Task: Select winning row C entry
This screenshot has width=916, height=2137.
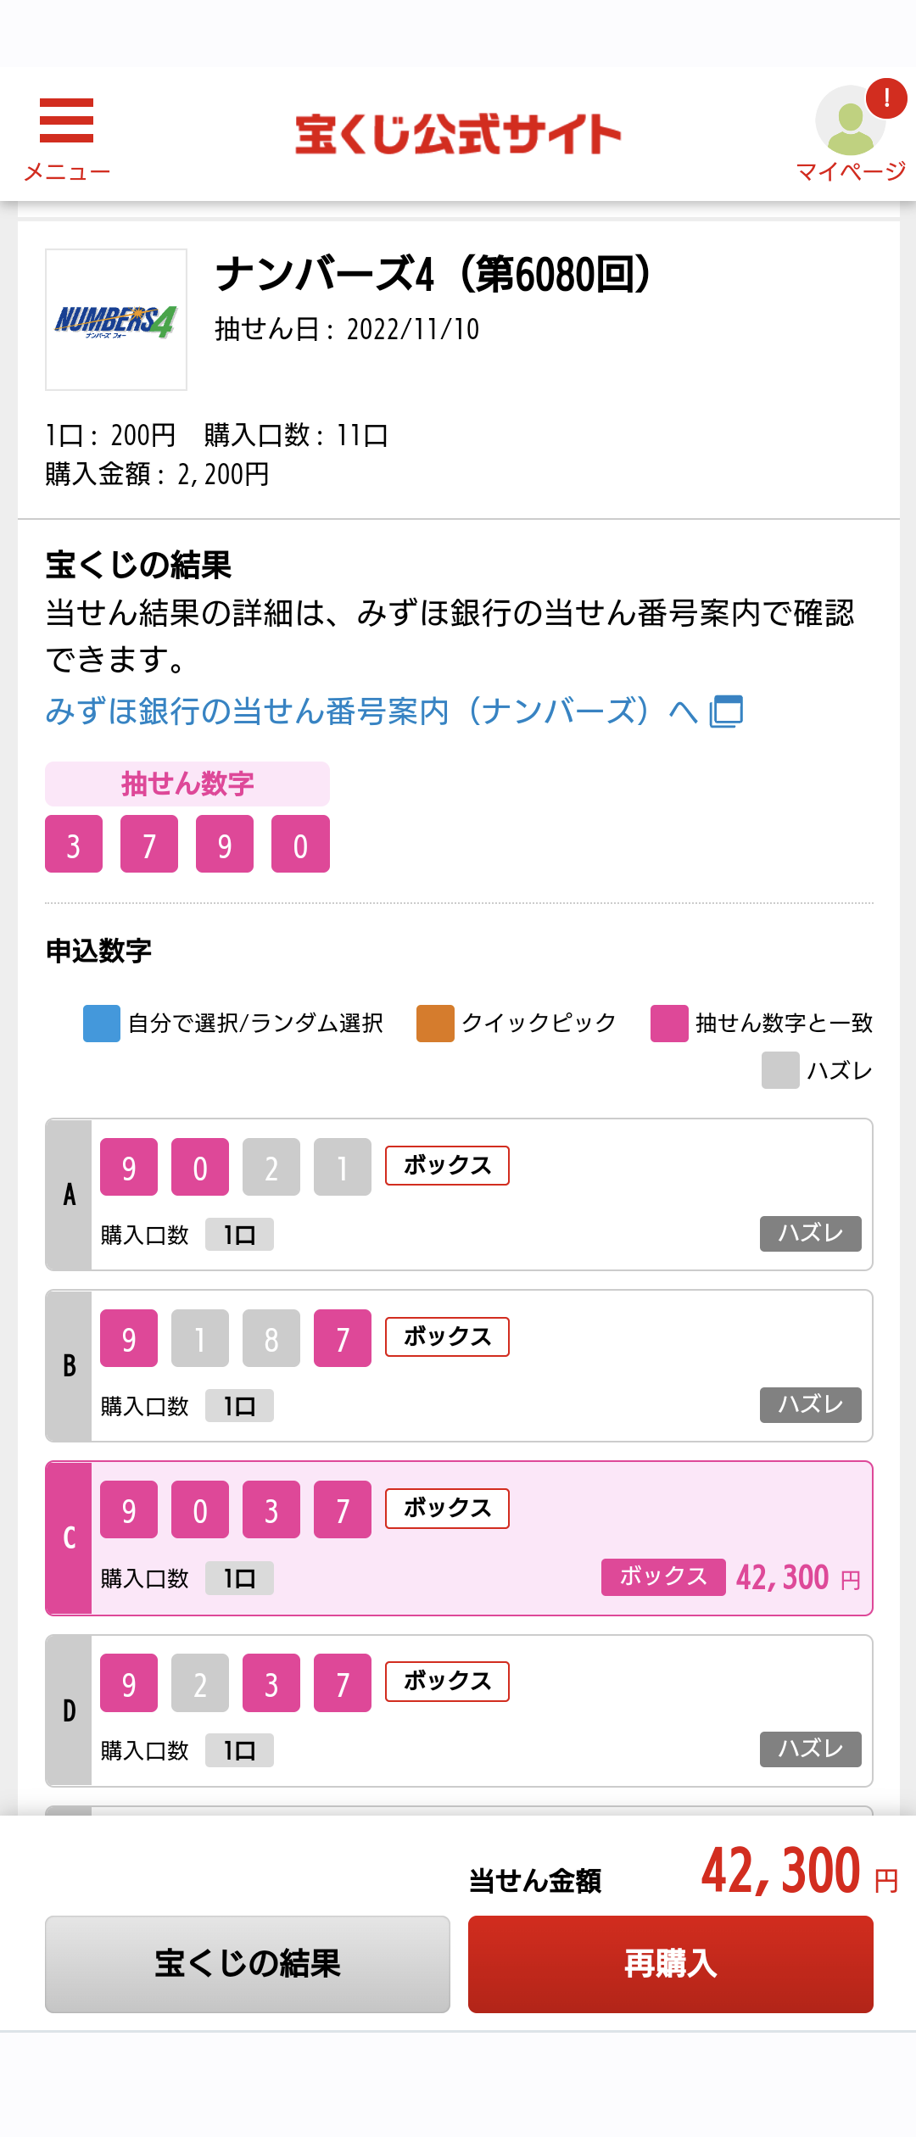Action: [459, 1538]
